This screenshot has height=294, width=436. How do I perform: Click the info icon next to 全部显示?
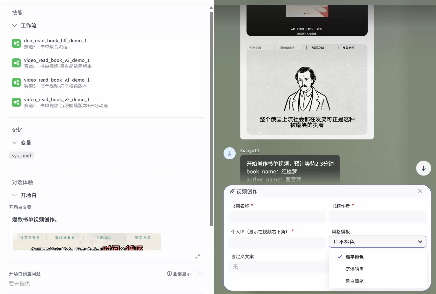click(169, 274)
